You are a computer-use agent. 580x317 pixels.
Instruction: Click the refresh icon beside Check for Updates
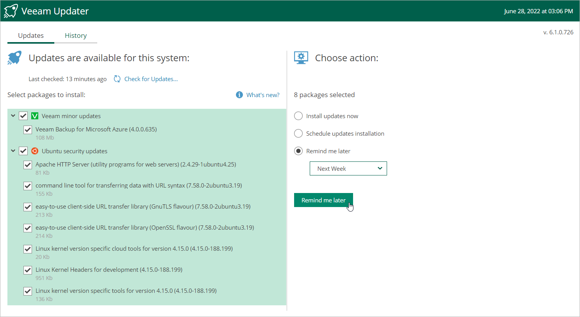(117, 79)
